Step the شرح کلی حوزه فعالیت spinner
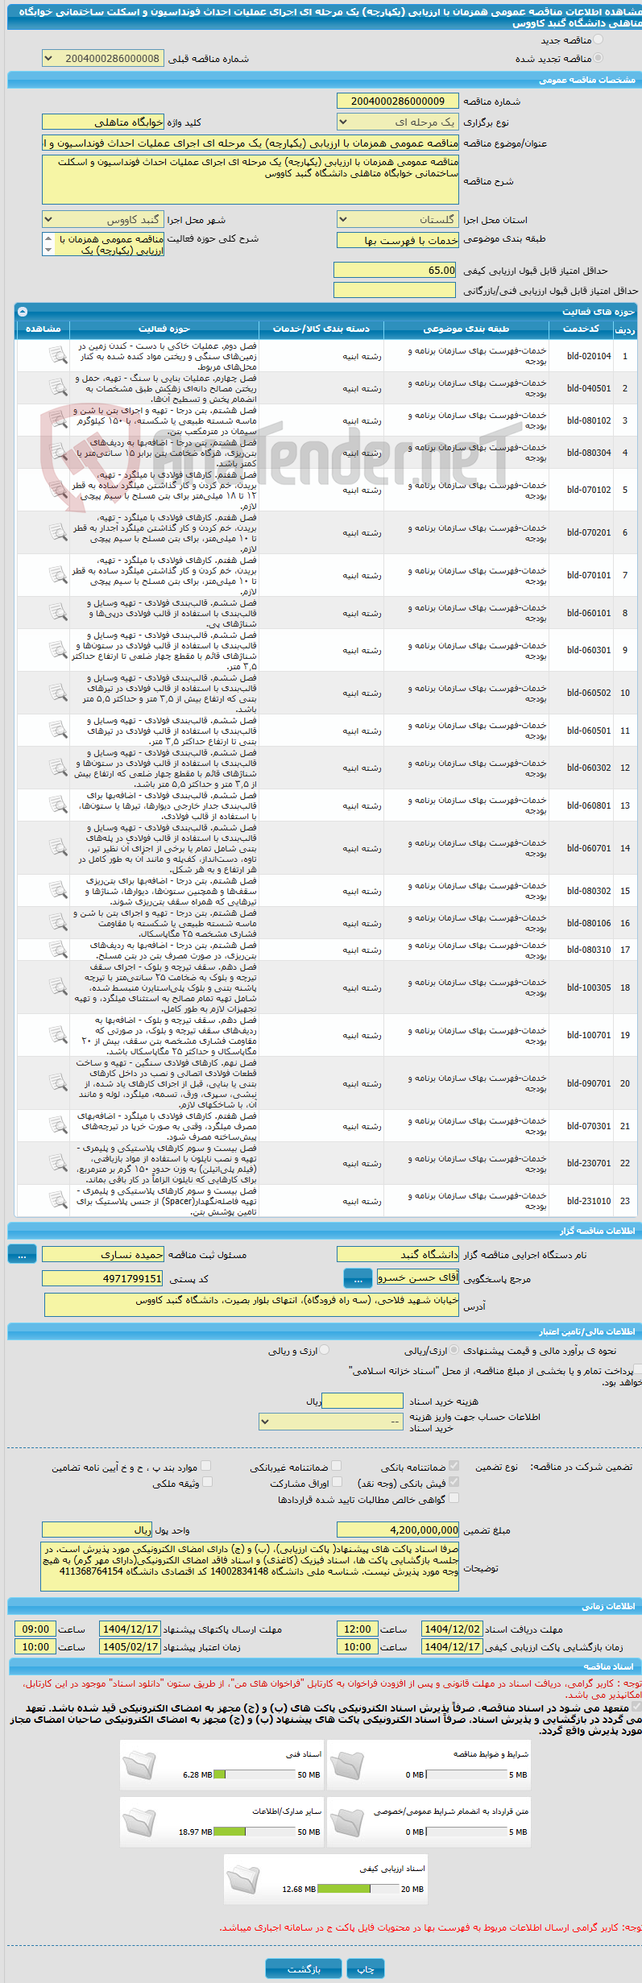 pyautogui.click(x=48, y=244)
